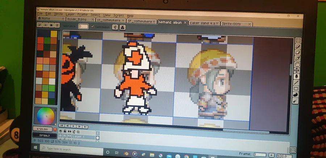Select the yellow top palette swatch
The image size is (326, 158).
54,34
